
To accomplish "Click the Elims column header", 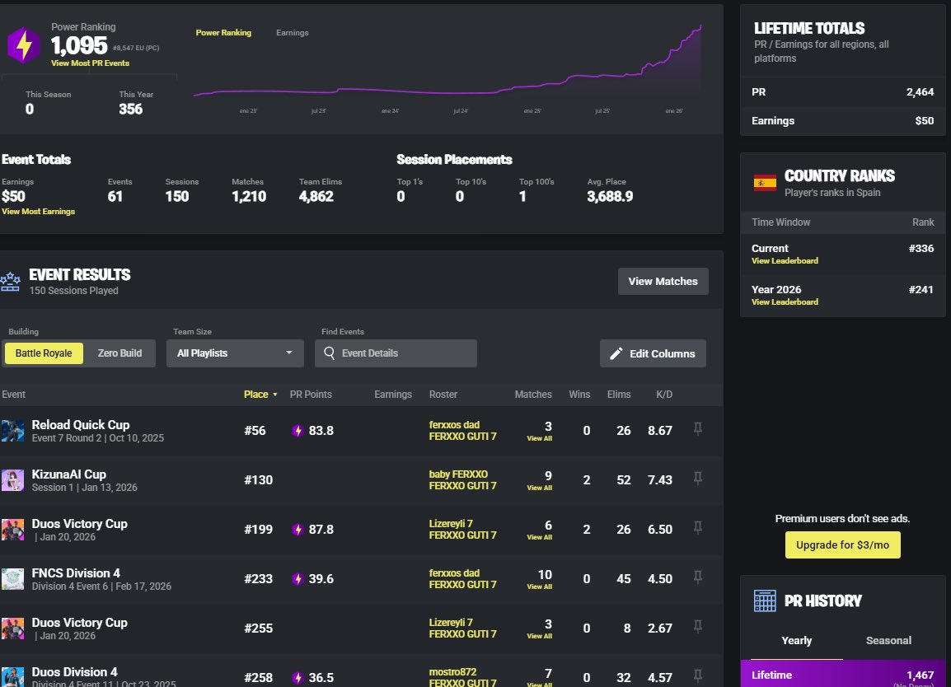I will pyautogui.click(x=619, y=394).
